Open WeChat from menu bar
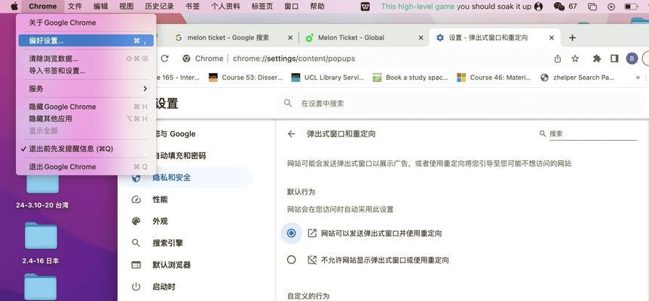The height and width of the screenshot is (301, 649). (x=559, y=6)
